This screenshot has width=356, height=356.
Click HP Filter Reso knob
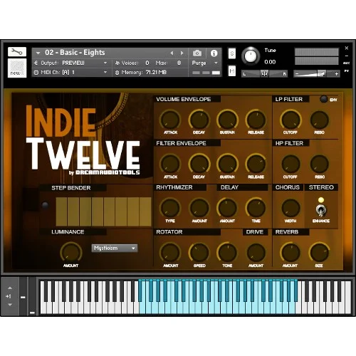coord(319,164)
